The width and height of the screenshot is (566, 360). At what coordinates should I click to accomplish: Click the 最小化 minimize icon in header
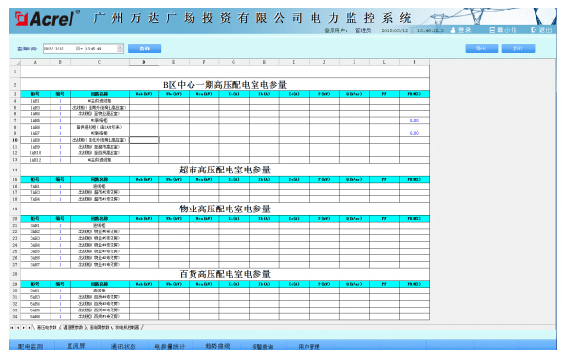point(492,30)
